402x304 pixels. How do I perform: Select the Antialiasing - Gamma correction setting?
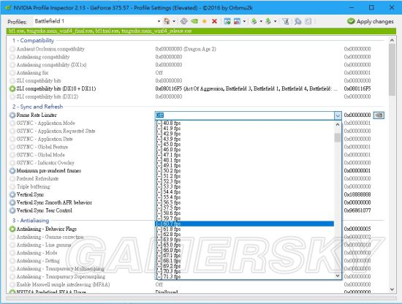click(50, 237)
